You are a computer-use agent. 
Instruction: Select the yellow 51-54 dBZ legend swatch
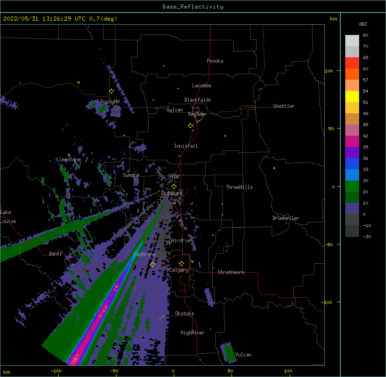[x=352, y=96]
